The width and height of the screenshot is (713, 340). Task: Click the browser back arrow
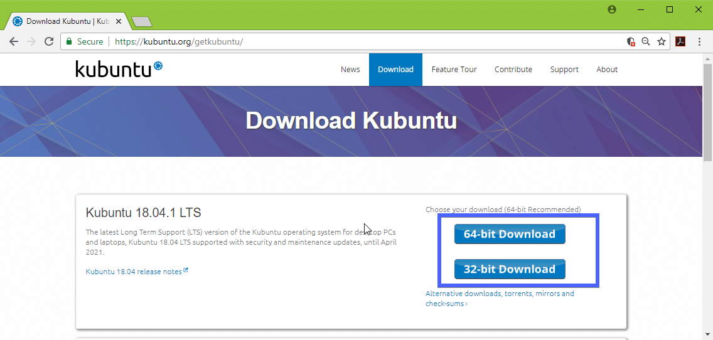click(x=14, y=41)
